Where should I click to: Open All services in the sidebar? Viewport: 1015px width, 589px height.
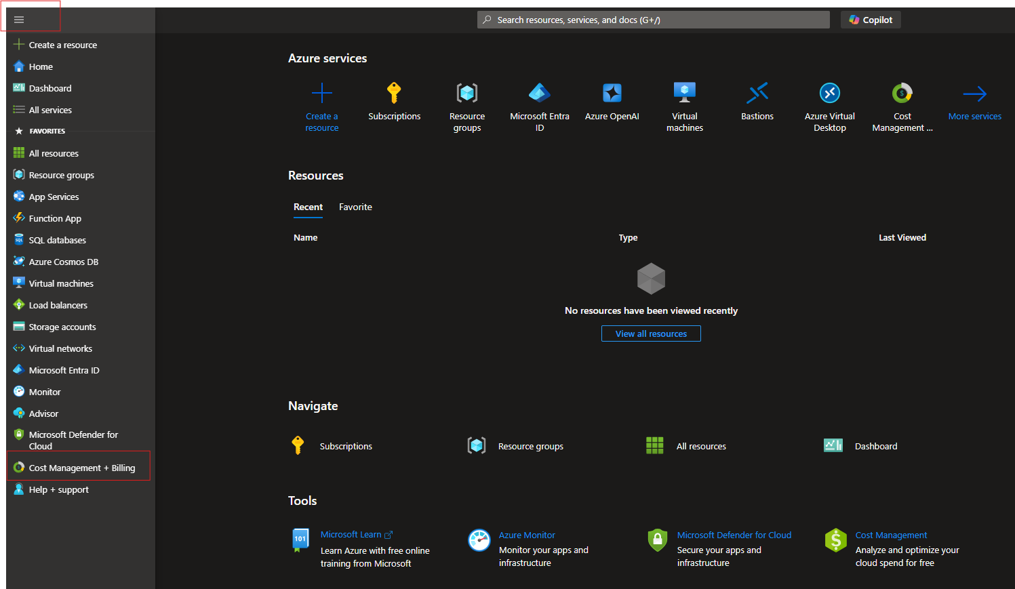[42, 110]
